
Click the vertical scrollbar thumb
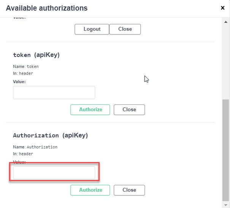pos(225,150)
